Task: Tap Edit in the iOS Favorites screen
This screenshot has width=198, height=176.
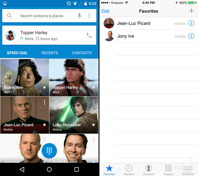Action: point(105,11)
